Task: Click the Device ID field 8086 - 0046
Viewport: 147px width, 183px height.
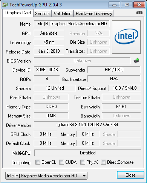Action: pyautogui.click(x=47, y=70)
